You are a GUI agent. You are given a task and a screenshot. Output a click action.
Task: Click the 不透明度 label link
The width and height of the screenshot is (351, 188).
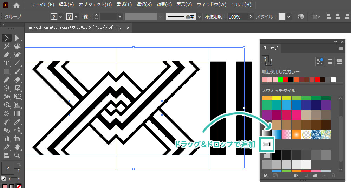click(215, 17)
